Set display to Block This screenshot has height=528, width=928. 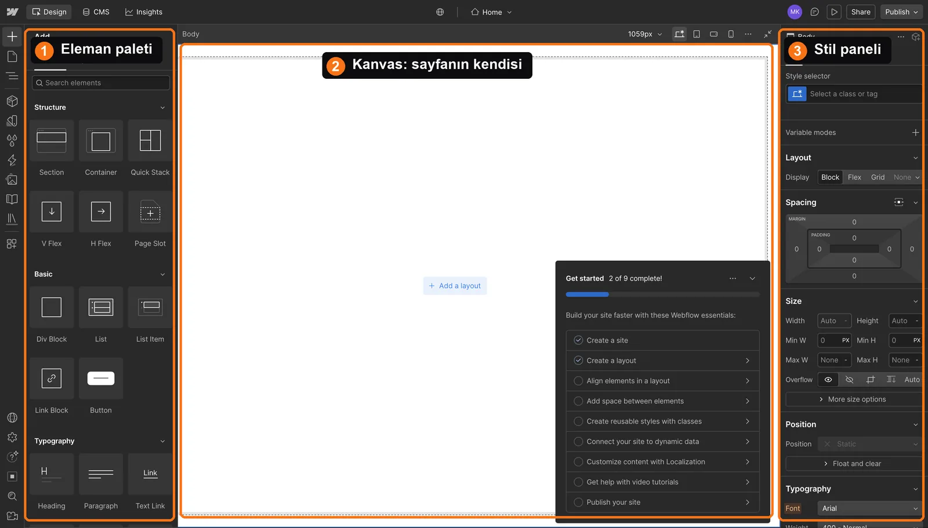click(x=830, y=177)
